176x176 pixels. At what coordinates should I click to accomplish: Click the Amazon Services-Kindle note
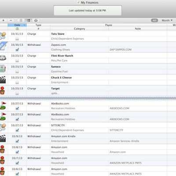125,141
